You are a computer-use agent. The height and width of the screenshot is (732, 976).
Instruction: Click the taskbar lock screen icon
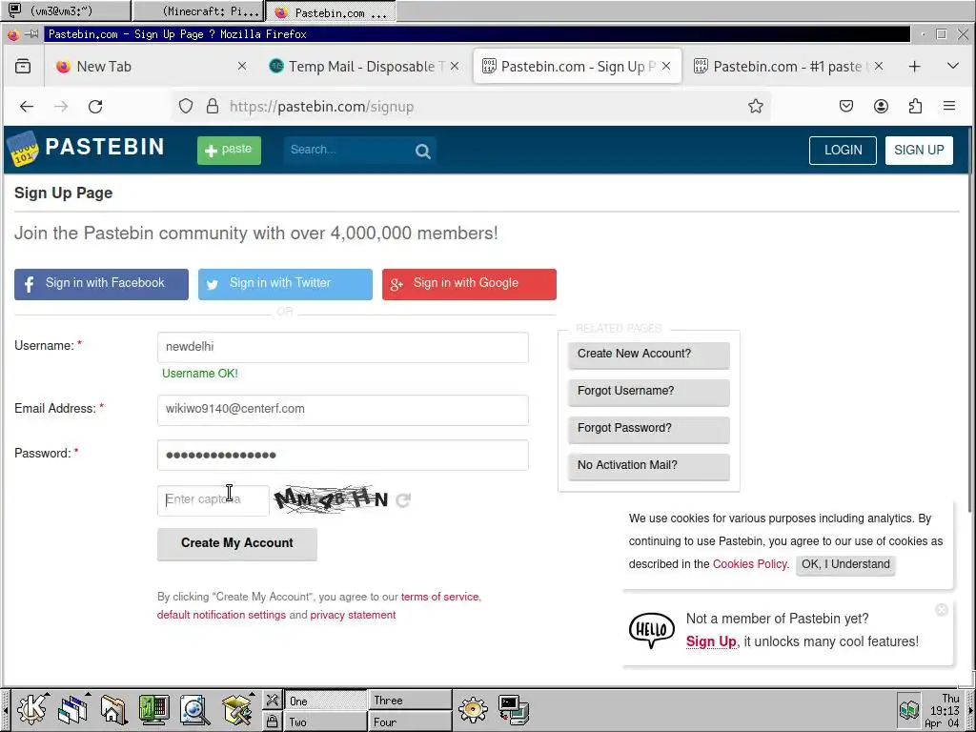[272, 722]
